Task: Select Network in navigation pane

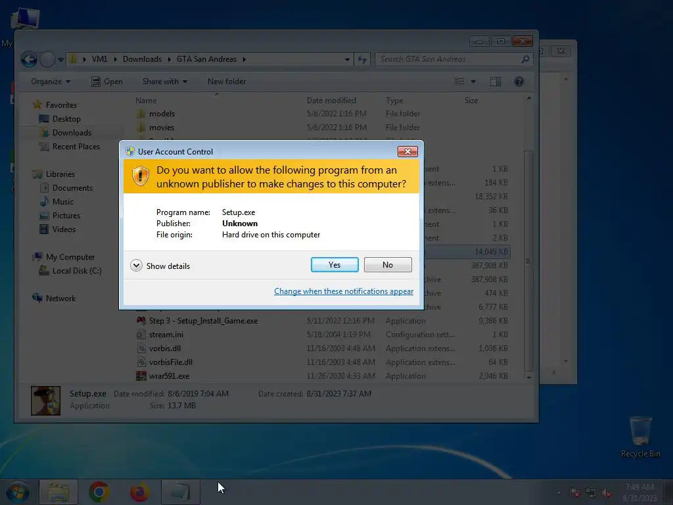Action: tap(54, 299)
